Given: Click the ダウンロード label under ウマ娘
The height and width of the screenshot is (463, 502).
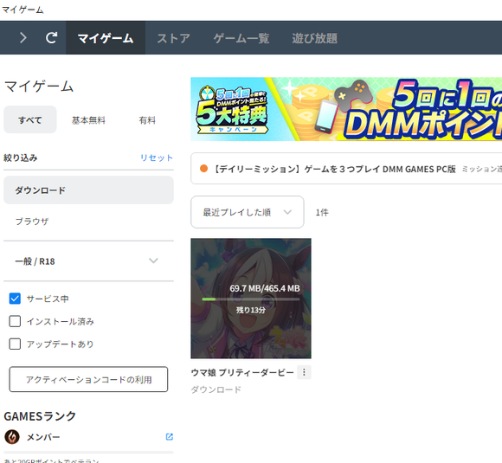Looking at the screenshot, I should (x=216, y=389).
